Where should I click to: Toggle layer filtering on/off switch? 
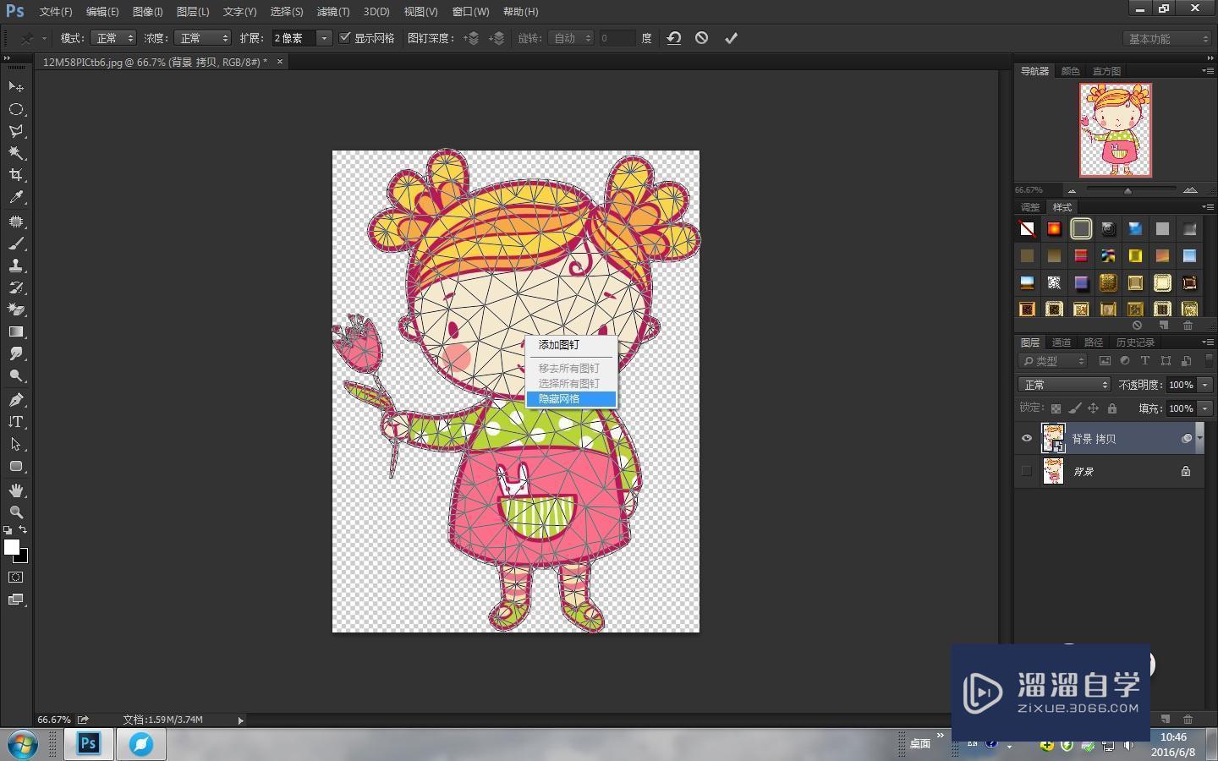point(1209,360)
